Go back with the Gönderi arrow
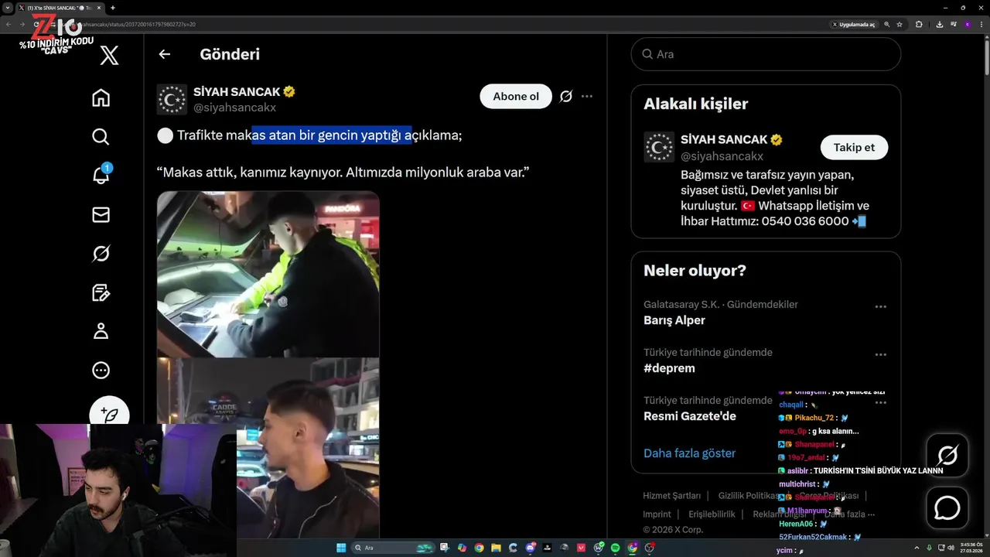 pyautogui.click(x=164, y=54)
